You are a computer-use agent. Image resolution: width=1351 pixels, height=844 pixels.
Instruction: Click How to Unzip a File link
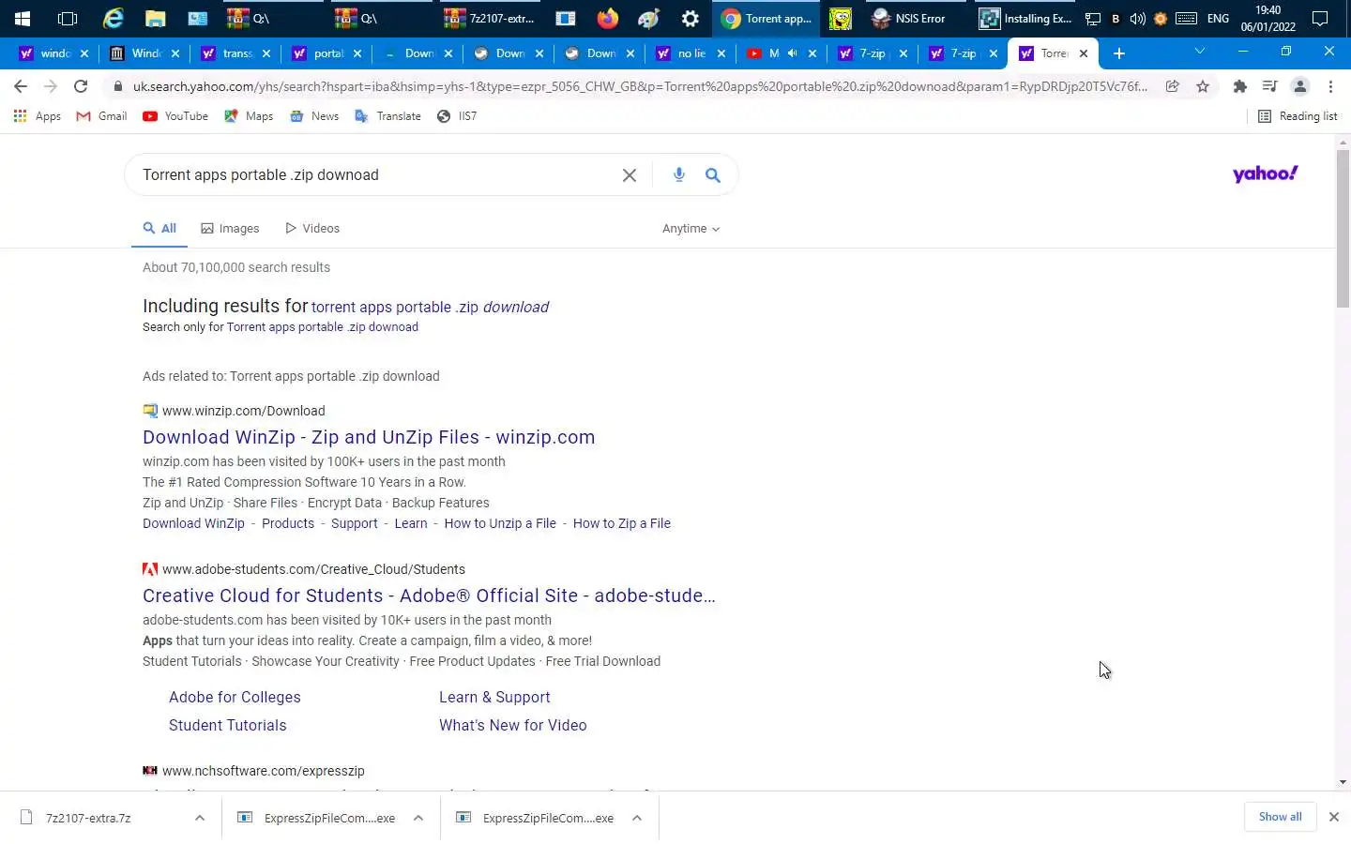click(500, 523)
